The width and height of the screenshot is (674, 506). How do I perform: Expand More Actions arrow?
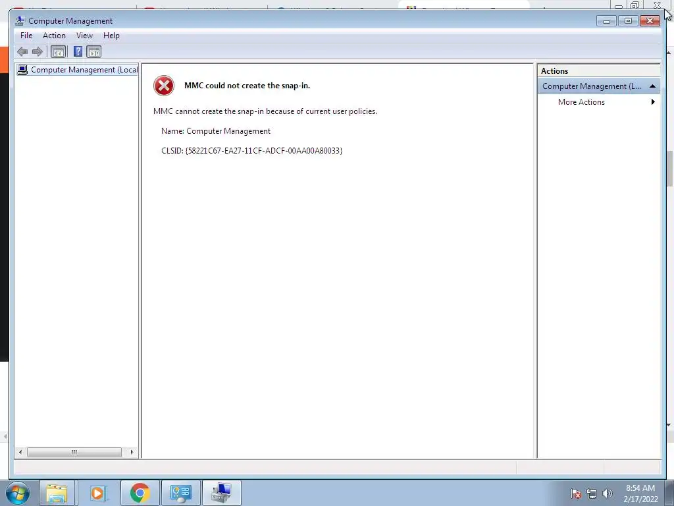[653, 102]
